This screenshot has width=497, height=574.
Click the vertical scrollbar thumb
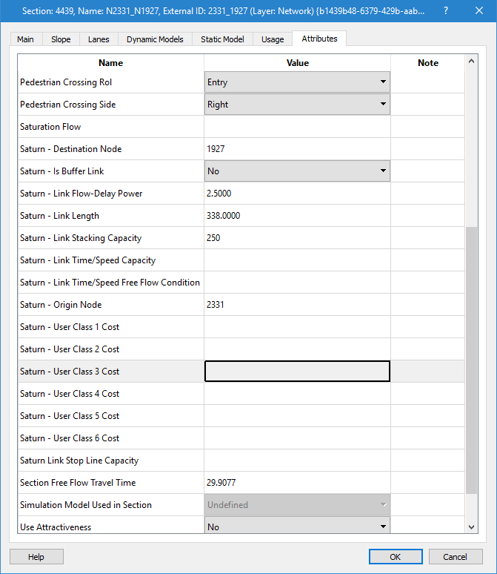click(471, 360)
